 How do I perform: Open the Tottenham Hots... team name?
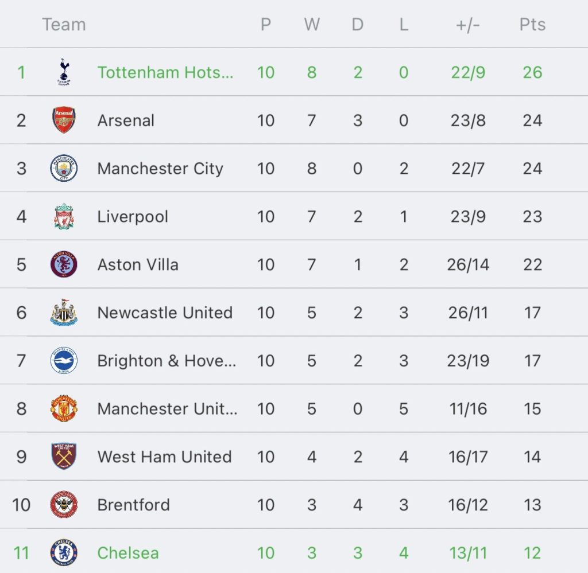(165, 72)
